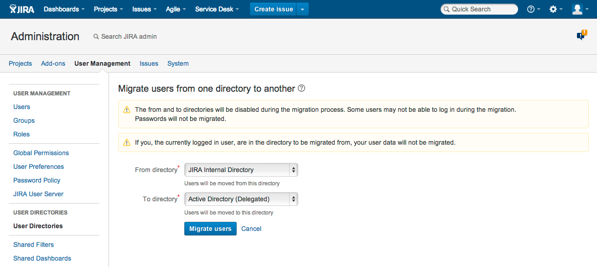
Task: Open Password Policy in sidebar
Action: [37, 180]
